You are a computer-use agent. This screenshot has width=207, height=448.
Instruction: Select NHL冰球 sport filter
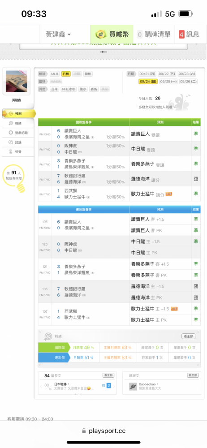point(69,89)
